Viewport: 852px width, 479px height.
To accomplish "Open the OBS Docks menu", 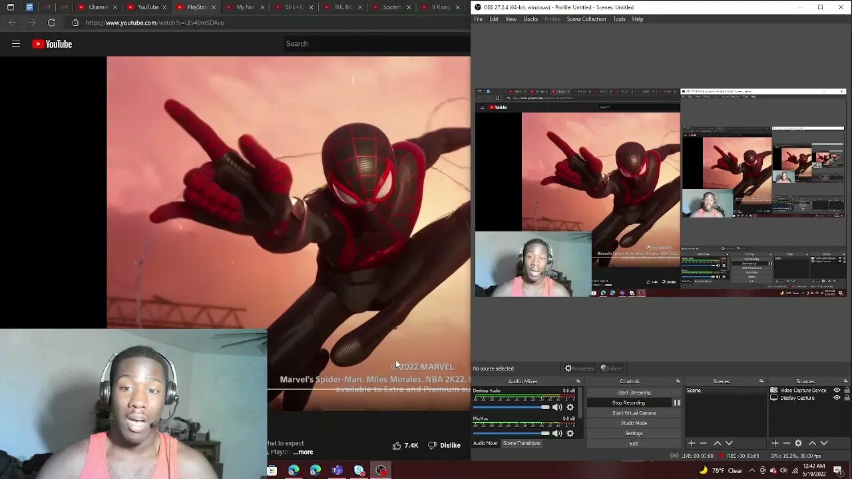I will 531,19.
